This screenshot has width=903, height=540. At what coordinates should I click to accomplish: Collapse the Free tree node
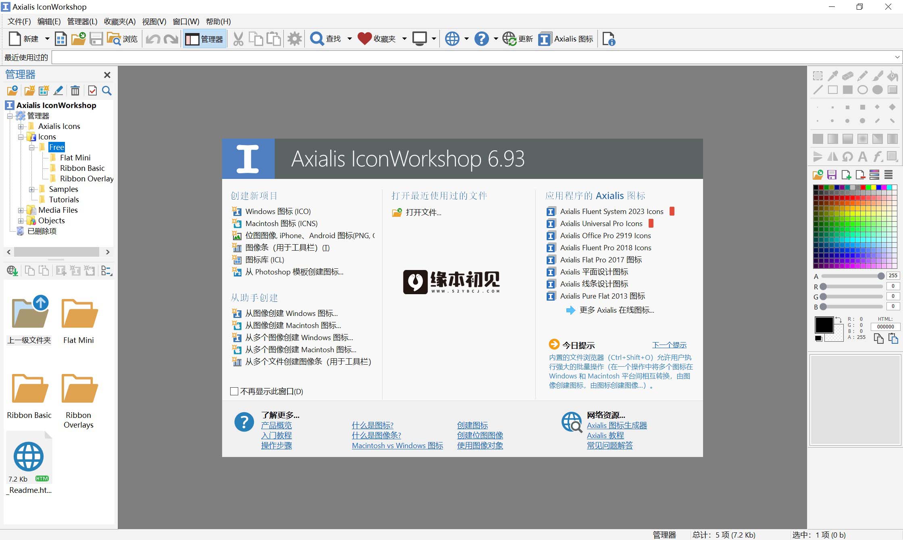click(31, 147)
